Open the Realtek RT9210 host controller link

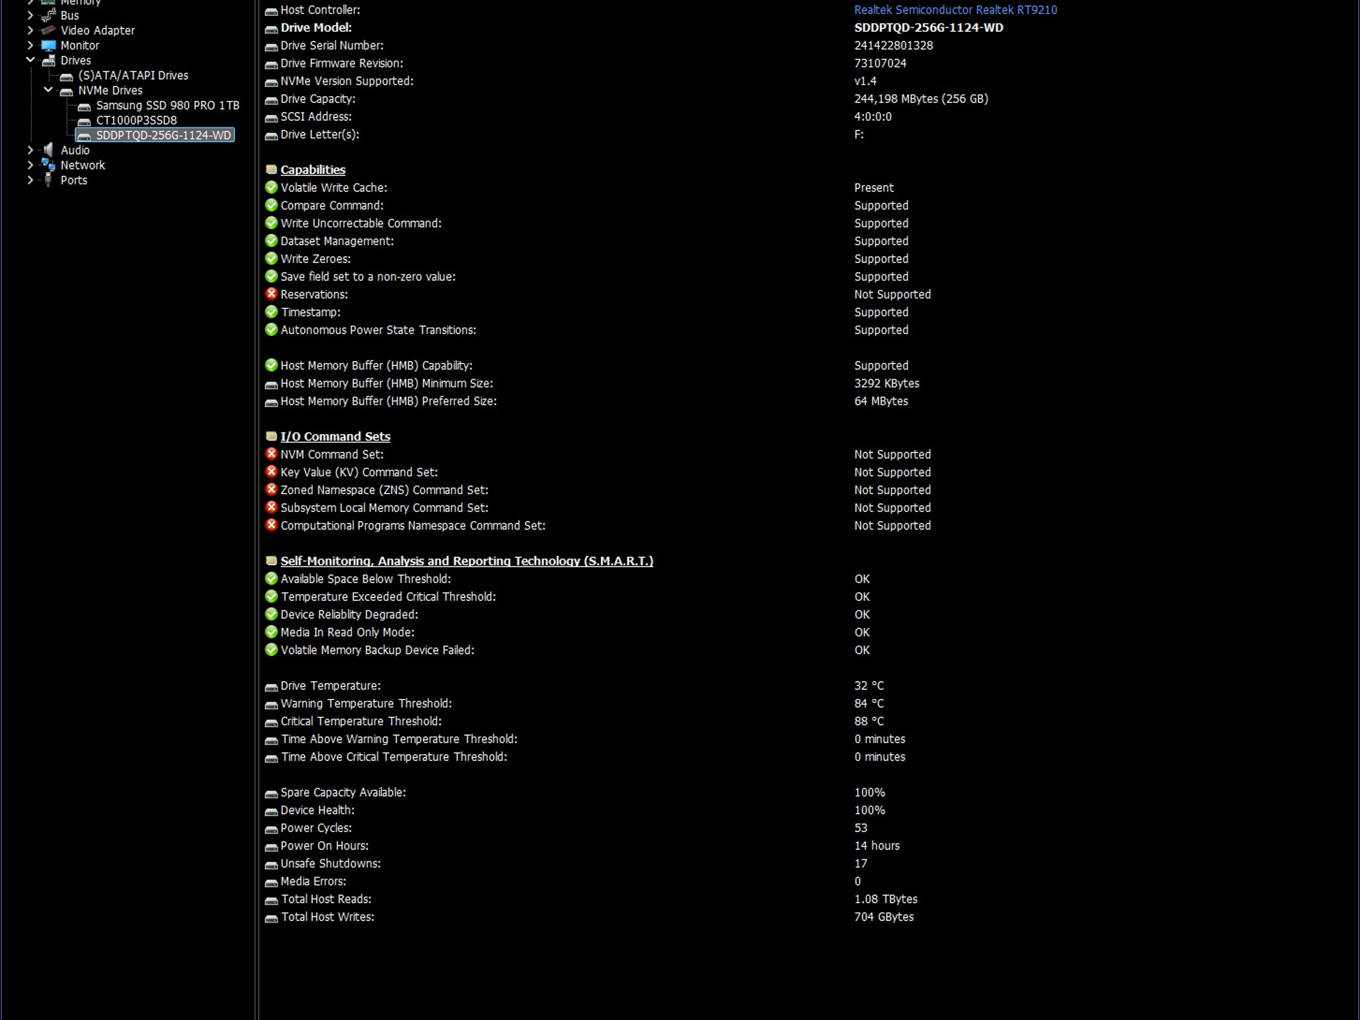(955, 10)
